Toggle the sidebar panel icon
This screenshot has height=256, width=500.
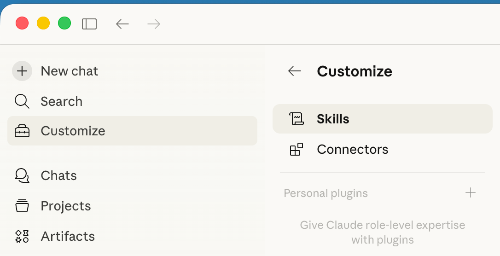coord(89,24)
